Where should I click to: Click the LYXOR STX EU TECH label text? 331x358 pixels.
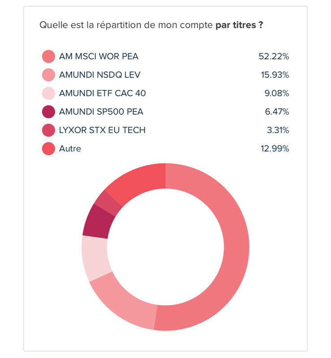(x=102, y=130)
